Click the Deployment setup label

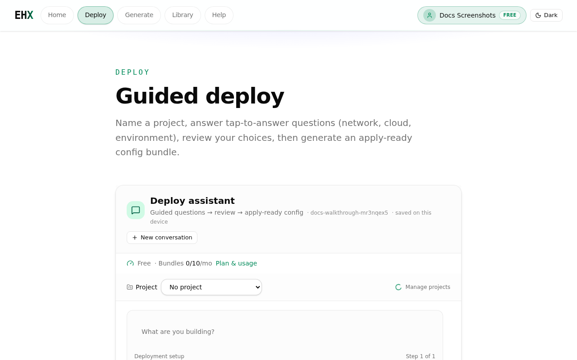coord(159,356)
